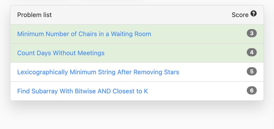Open Minimum Number of Chairs in a Waiting Room

coord(84,34)
